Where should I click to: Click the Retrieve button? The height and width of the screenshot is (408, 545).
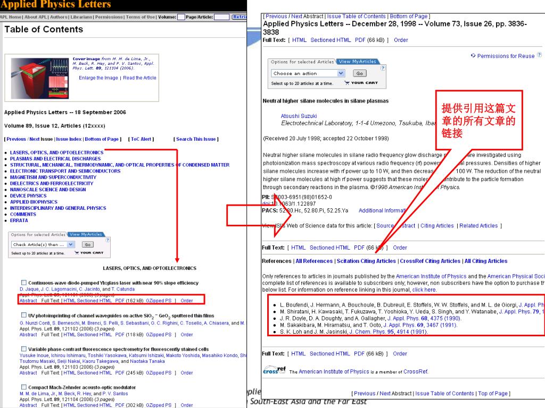(x=240, y=17)
